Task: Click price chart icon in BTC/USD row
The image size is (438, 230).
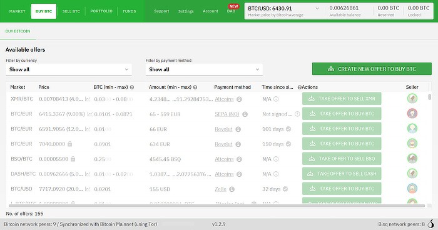Action: (x=88, y=189)
